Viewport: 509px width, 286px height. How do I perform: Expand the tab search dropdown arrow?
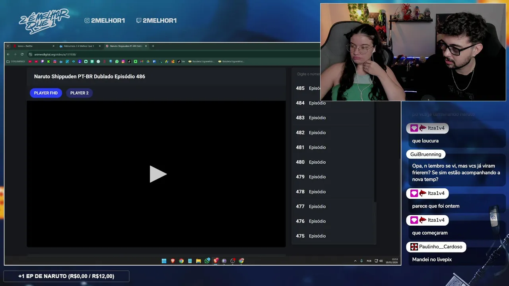click(x=8, y=46)
